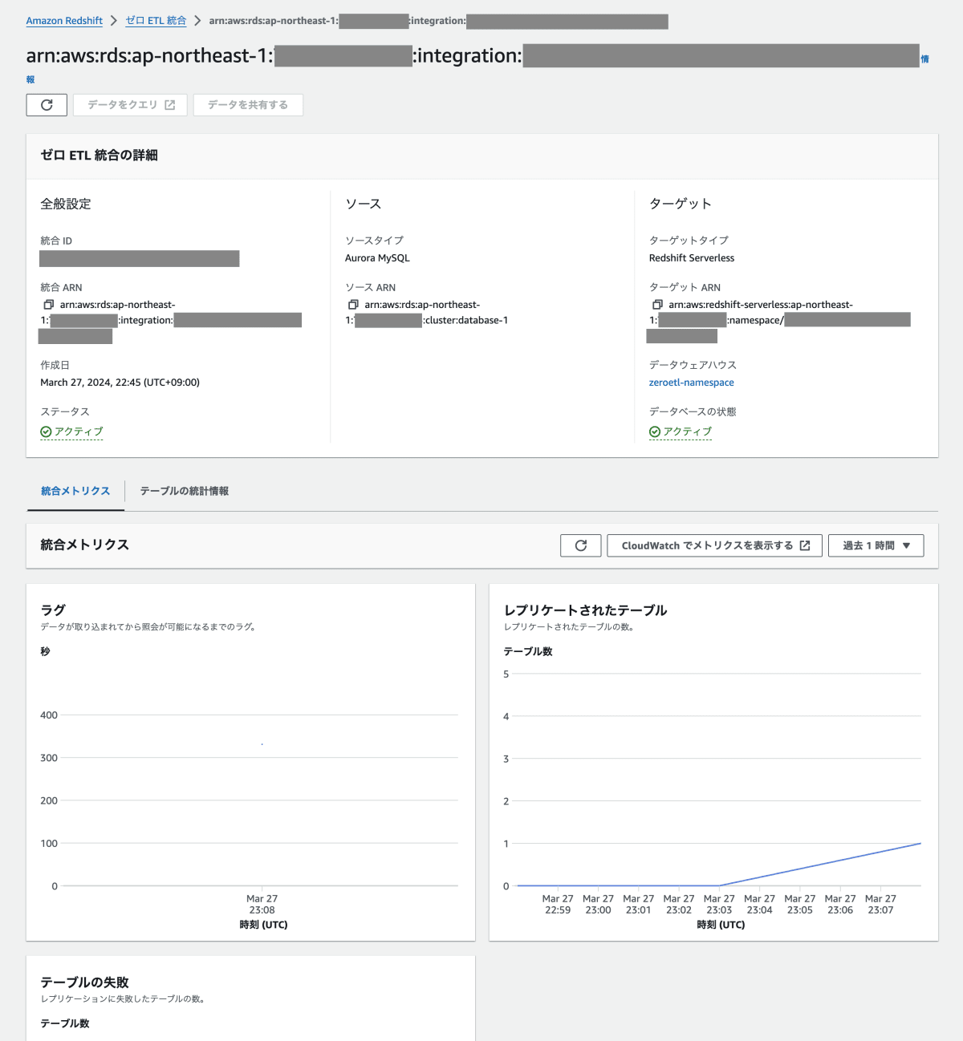Select the 統合メトリクス tab

tap(75, 491)
